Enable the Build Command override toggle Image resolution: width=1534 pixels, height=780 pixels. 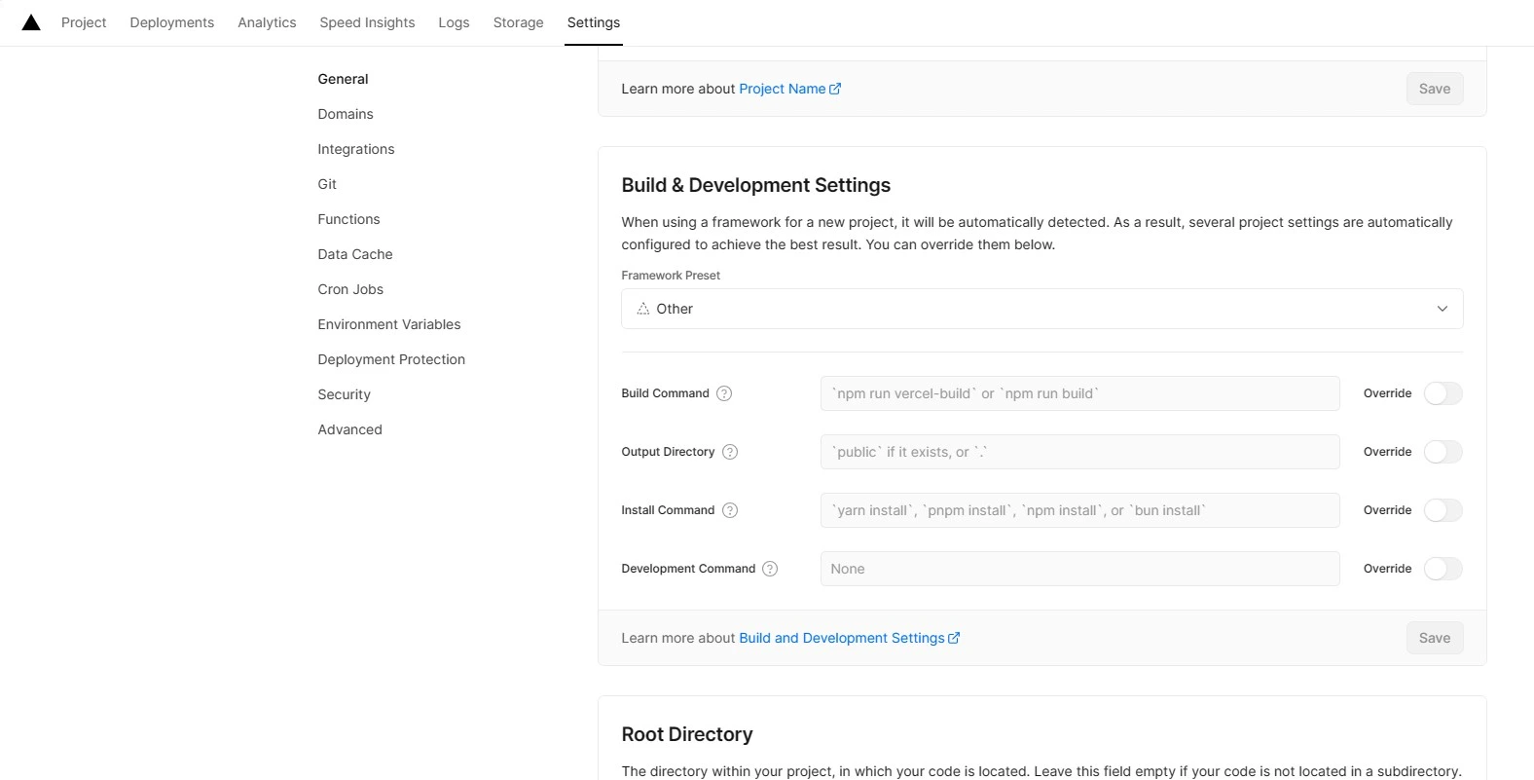coord(1443,393)
